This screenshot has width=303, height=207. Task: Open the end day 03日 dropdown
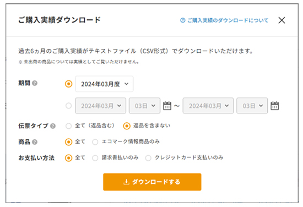click(252, 106)
